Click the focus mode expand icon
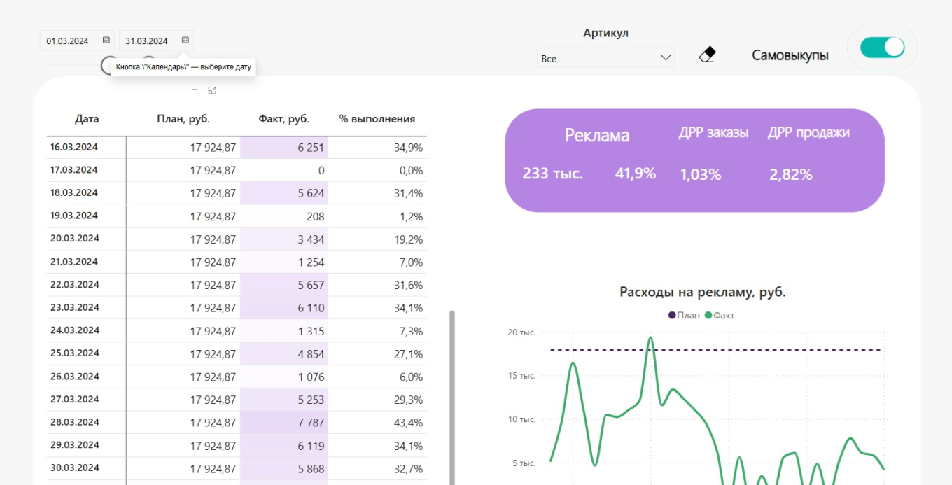 point(212,90)
